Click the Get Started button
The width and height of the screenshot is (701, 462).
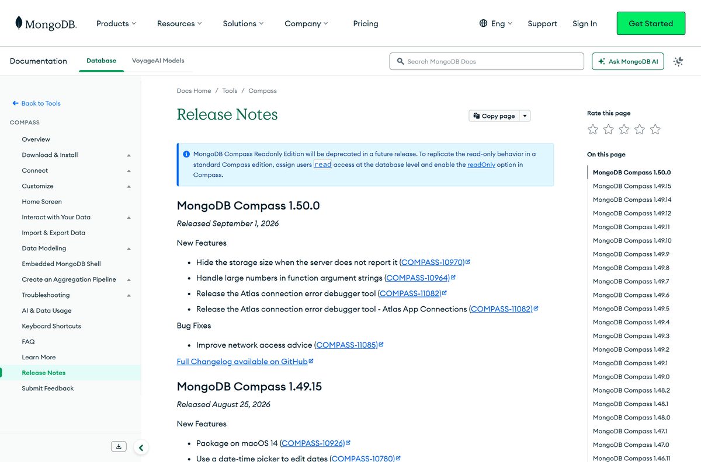651,23
